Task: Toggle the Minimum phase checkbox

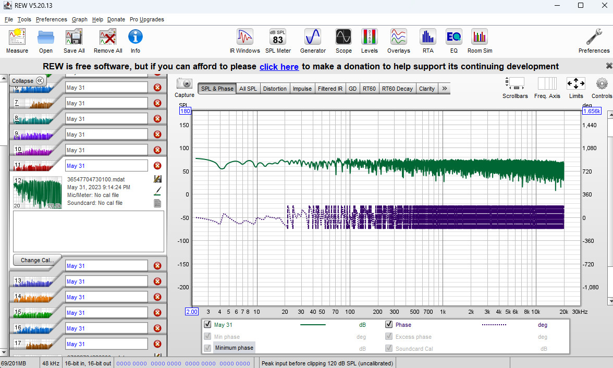Action: pos(207,348)
